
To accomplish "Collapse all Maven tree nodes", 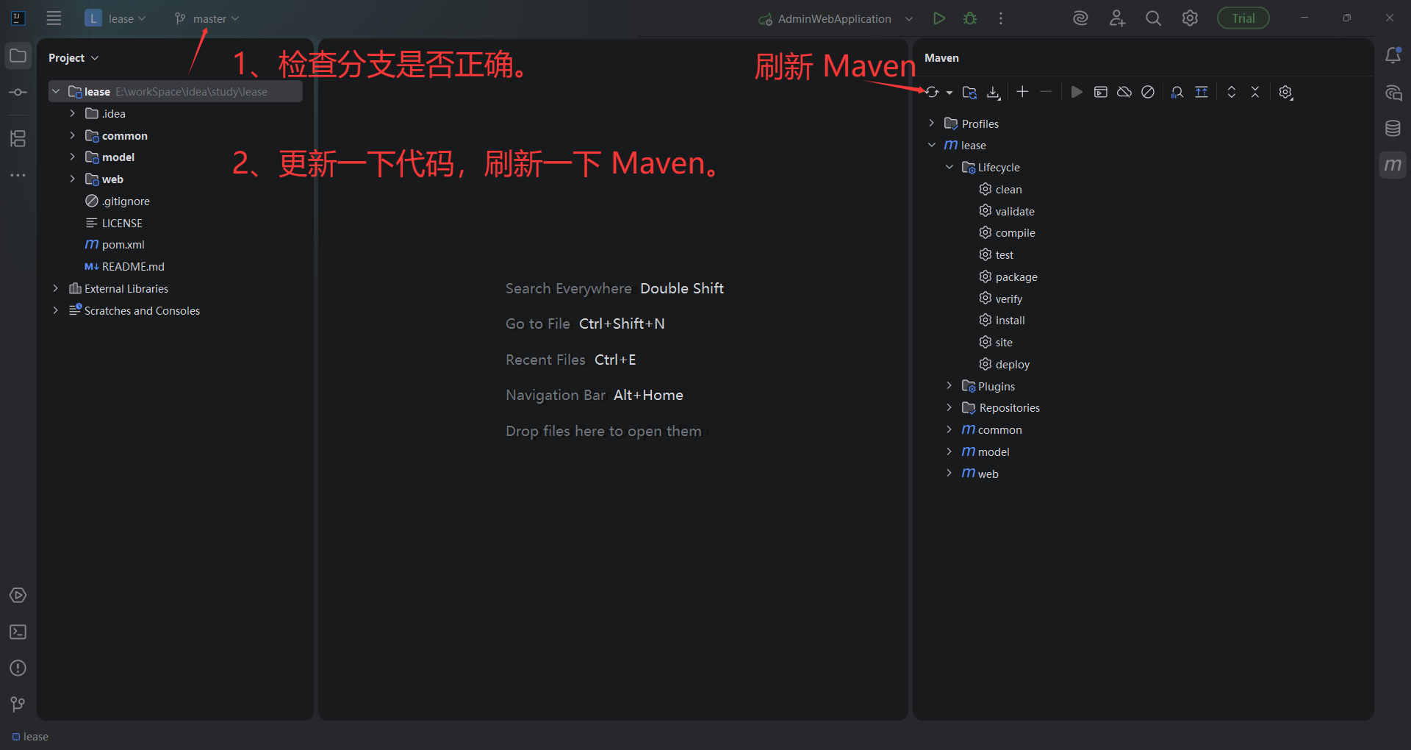I will tap(1255, 92).
